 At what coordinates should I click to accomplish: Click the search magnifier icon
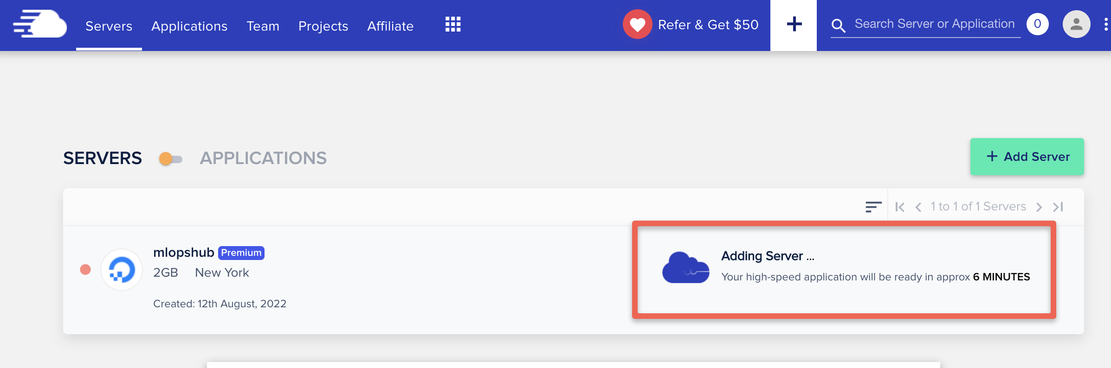pos(838,25)
